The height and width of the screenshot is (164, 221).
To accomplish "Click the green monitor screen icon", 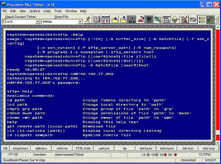I will (x=149, y=20).
